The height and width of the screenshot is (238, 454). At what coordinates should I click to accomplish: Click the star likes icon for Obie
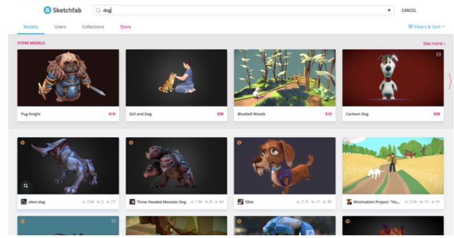tap(322, 202)
